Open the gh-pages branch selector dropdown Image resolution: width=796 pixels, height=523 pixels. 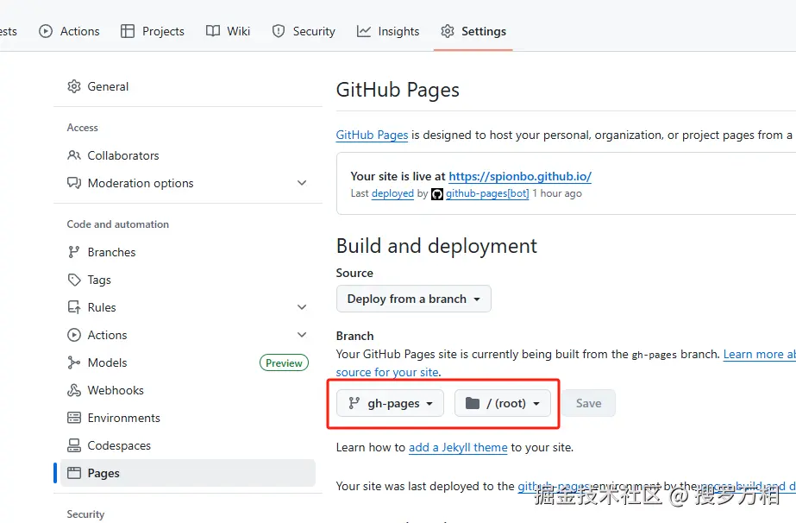click(x=390, y=403)
